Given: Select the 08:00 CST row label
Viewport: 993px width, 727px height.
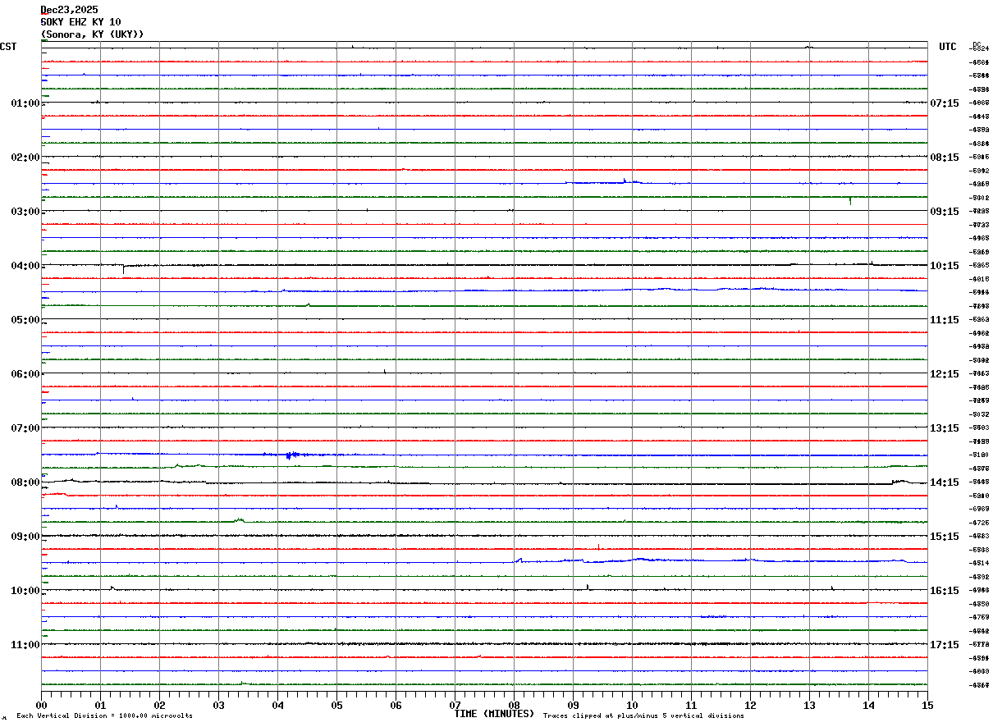Looking at the screenshot, I should click(x=25, y=482).
